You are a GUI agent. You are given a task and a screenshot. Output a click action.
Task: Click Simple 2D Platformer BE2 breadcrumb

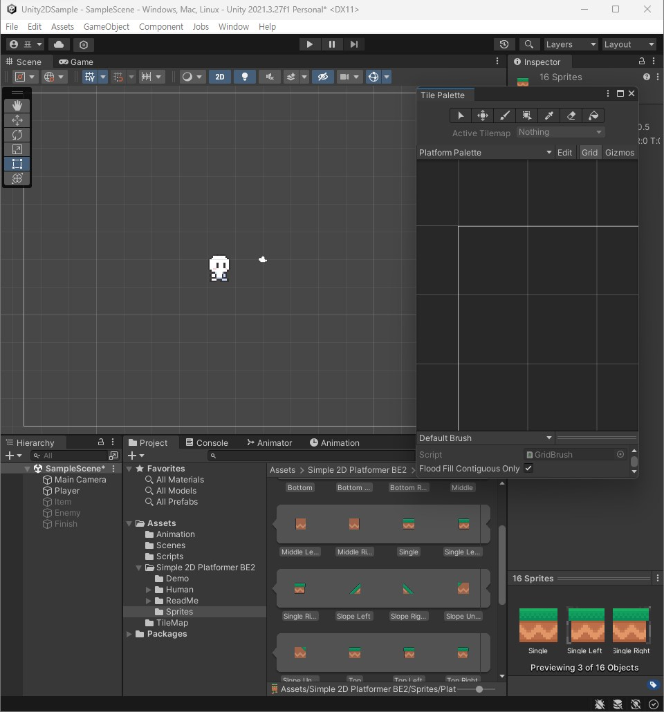point(357,470)
